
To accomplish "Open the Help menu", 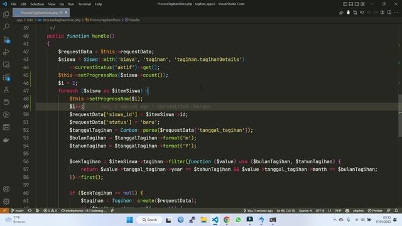I will [99, 4].
